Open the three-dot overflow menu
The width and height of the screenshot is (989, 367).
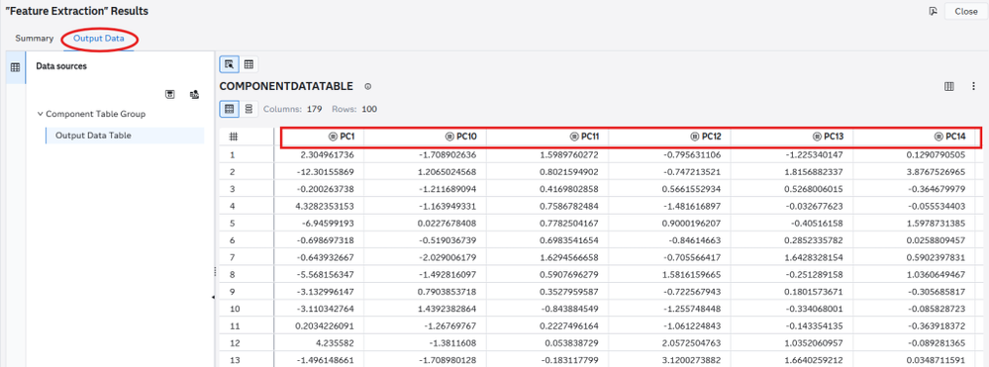click(974, 86)
